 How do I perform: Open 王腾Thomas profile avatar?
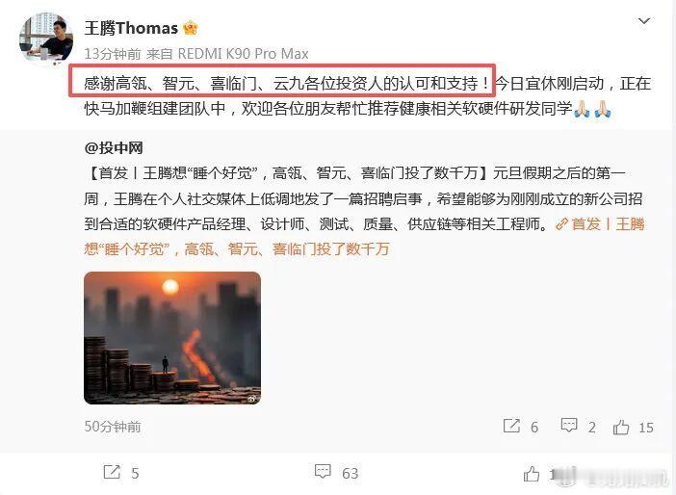point(46,39)
